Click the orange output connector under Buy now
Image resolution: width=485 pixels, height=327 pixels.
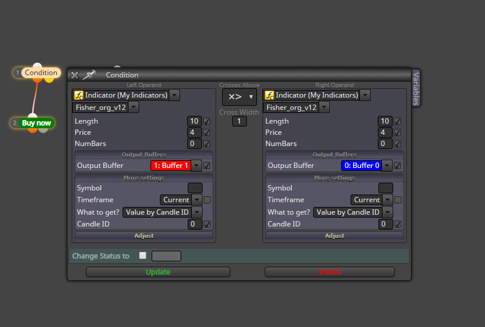[33, 130]
